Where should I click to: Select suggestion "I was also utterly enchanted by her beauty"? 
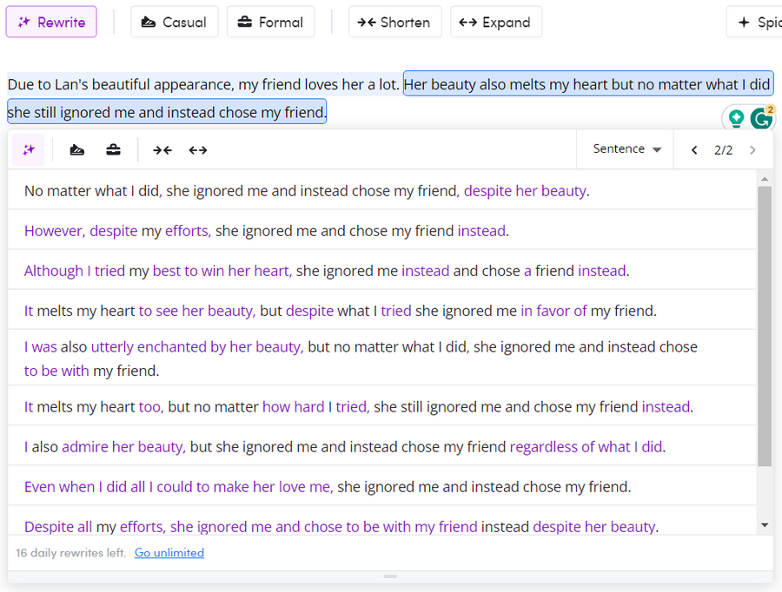coord(382,358)
